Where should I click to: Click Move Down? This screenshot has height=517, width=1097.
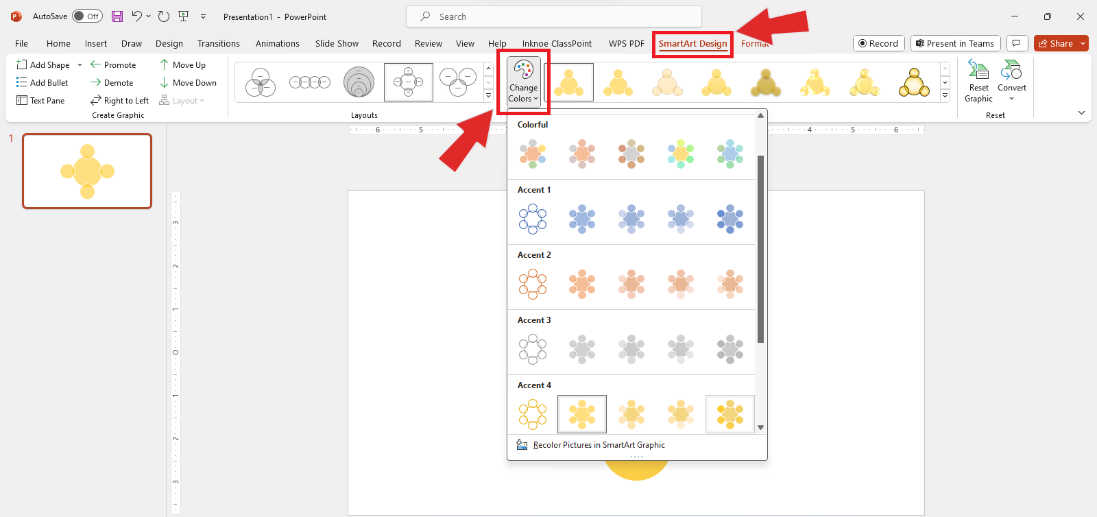(x=188, y=83)
